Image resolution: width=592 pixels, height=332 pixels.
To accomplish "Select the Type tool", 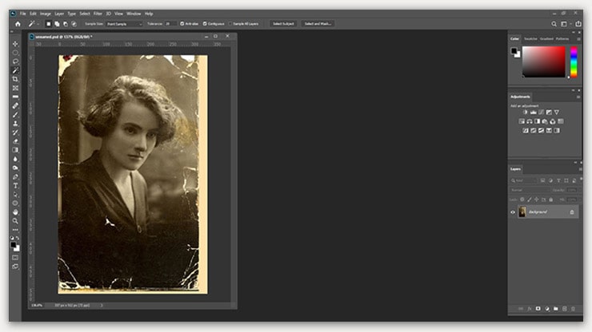I will click(15, 185).
